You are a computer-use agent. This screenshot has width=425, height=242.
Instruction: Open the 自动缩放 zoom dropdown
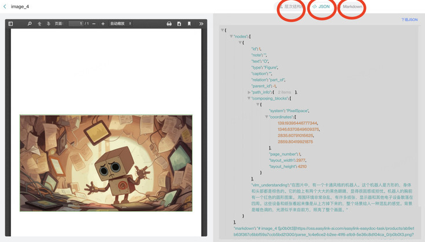[121, 24]
